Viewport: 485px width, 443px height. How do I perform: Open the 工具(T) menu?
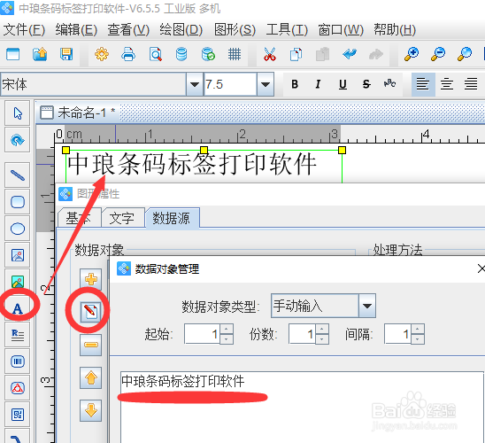287,30
